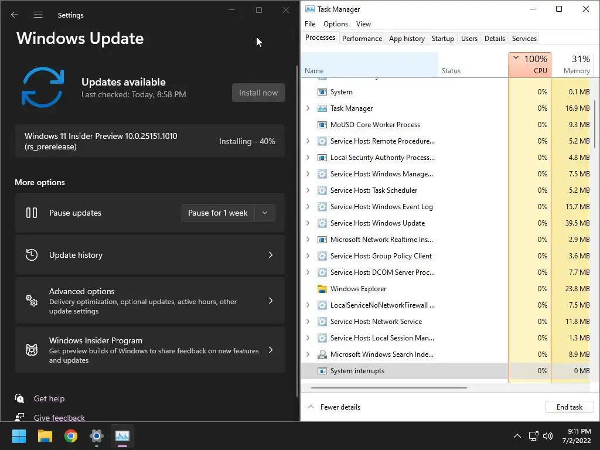Click the MoUSO Core Worker Process icon
Image resolution: width=600 pixels, height=450 pixels.
[322, 125]
